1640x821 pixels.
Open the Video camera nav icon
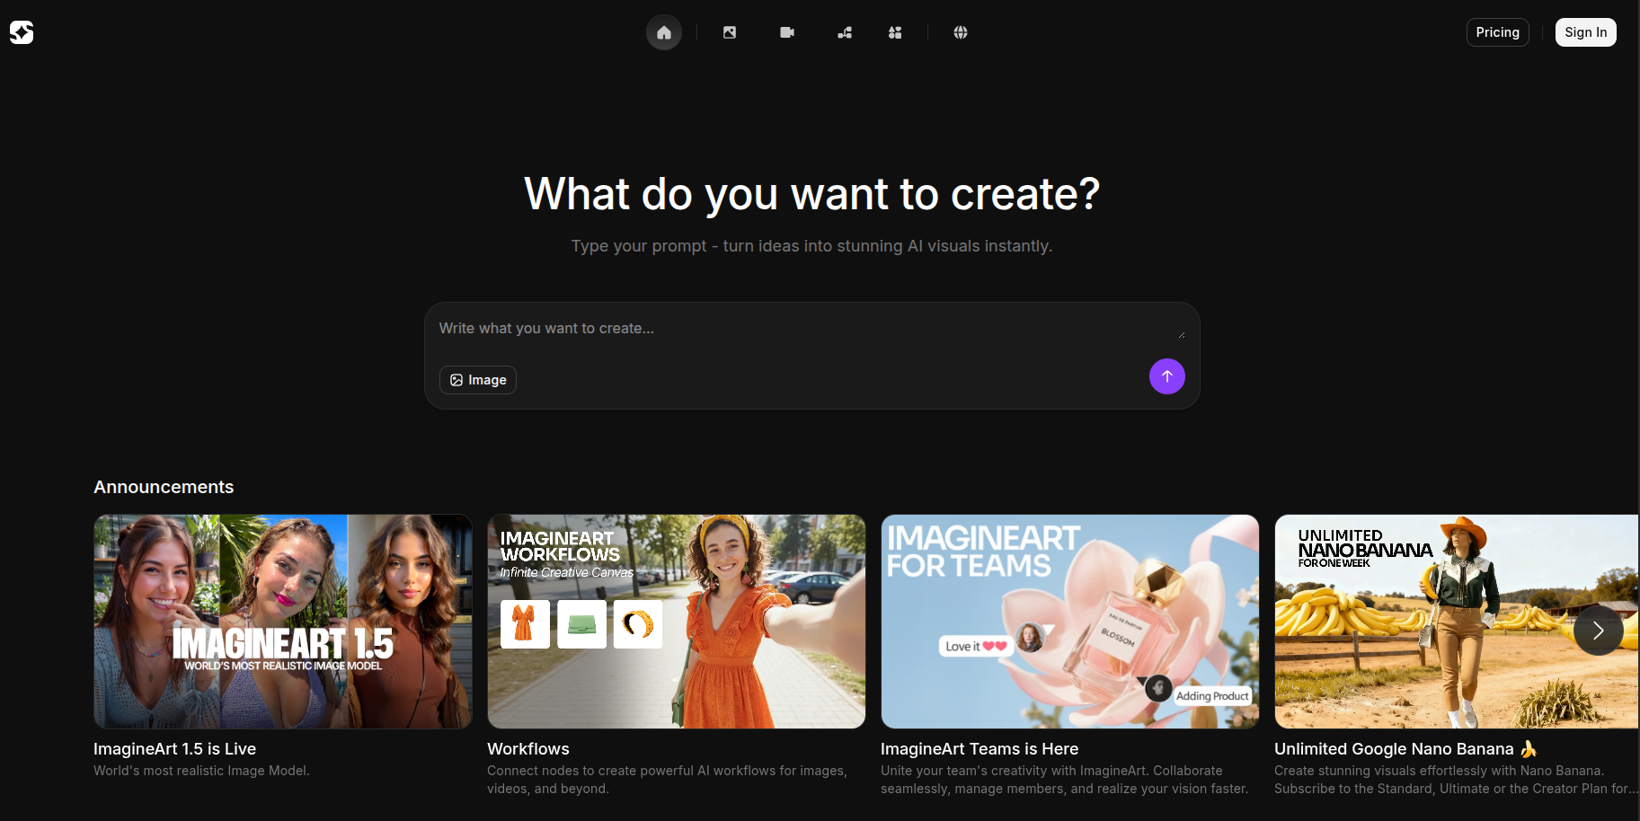[x=787, y=32]
